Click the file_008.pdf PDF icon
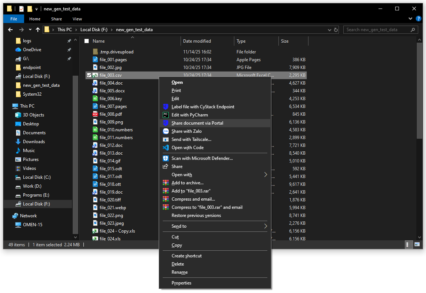426x293 pixels. coord(95,114)
